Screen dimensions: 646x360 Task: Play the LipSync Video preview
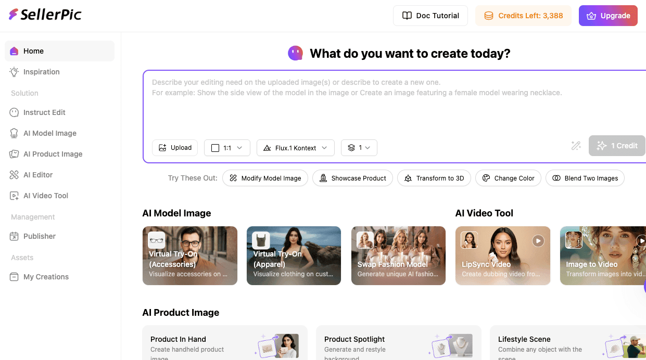[x=538, y=241]
